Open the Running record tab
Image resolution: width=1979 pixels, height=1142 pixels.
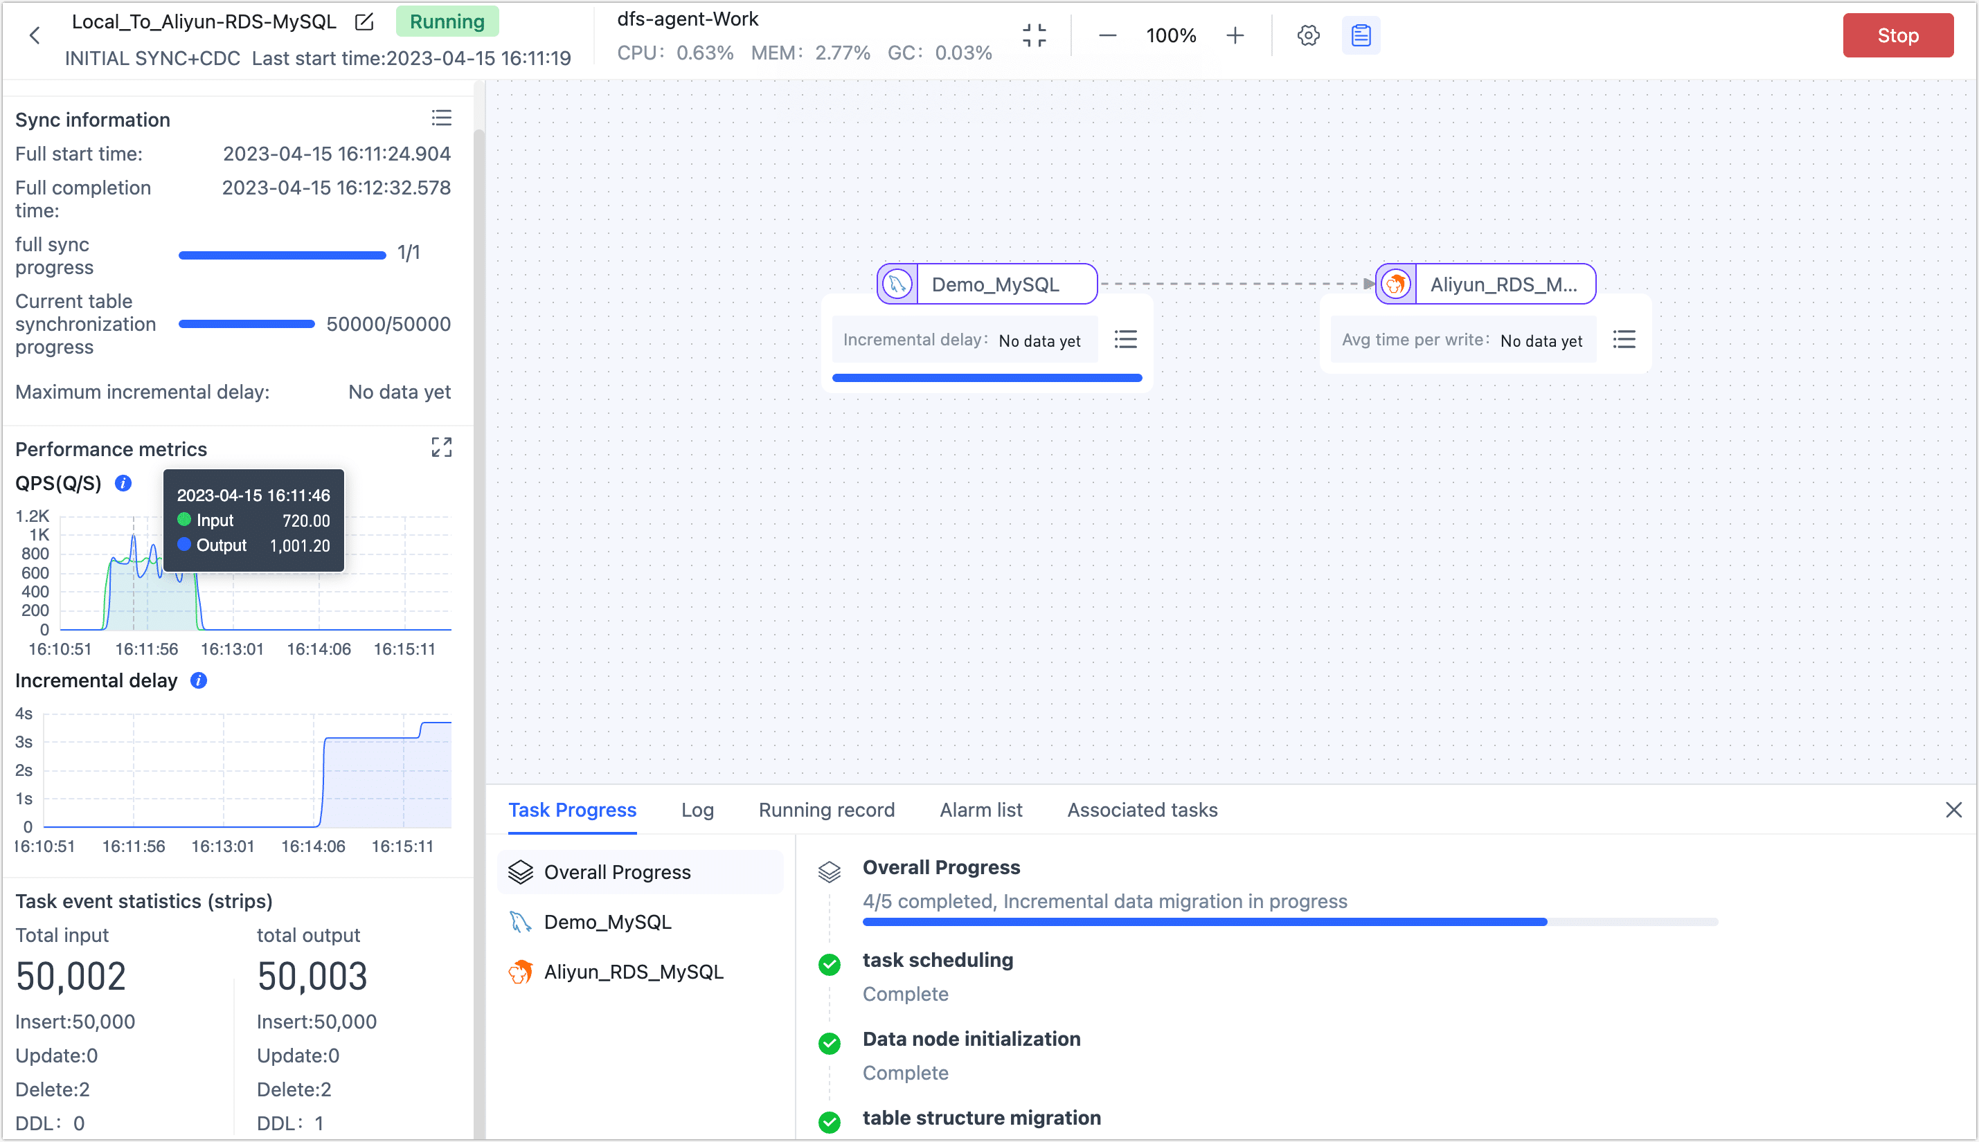tap(826, 810)
